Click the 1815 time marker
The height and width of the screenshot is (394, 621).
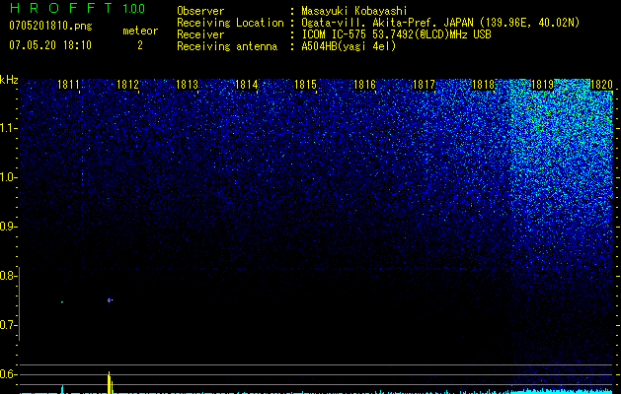[305, 85]
